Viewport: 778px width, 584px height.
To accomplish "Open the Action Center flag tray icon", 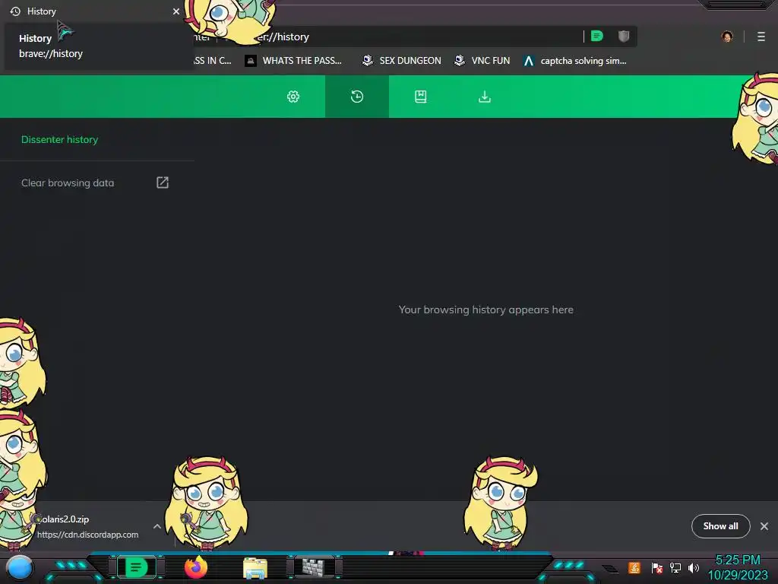I will tap(656, 567).
